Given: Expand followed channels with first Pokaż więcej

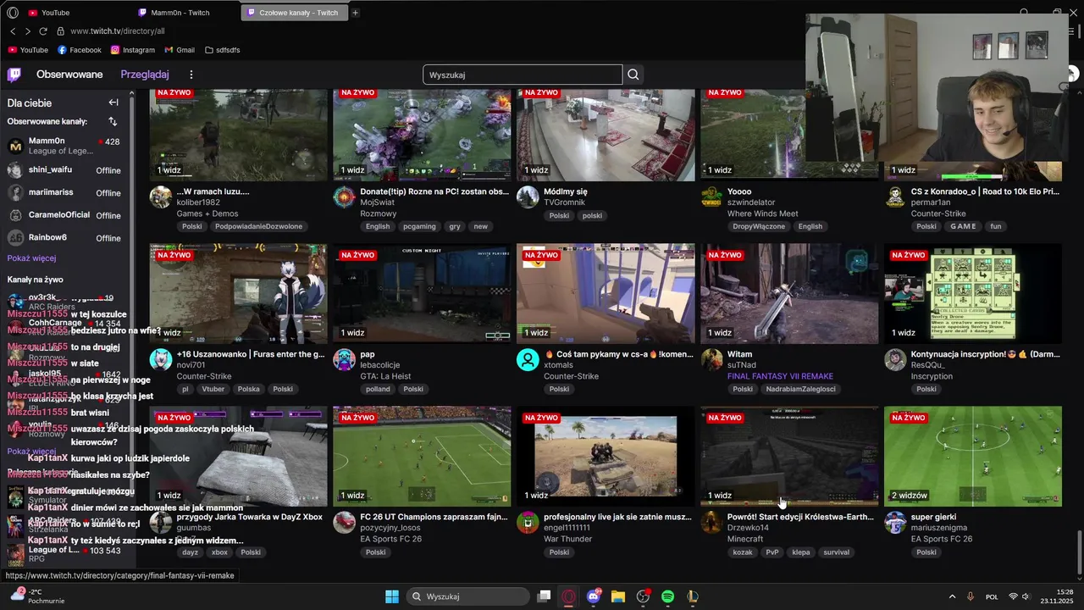Looking at the screenshot, I should (32, 258).
